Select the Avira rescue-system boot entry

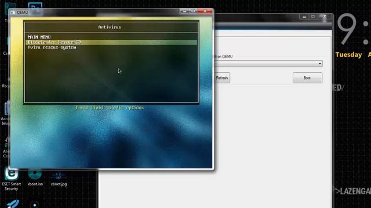pyautogui.click(x=52, y=47)
